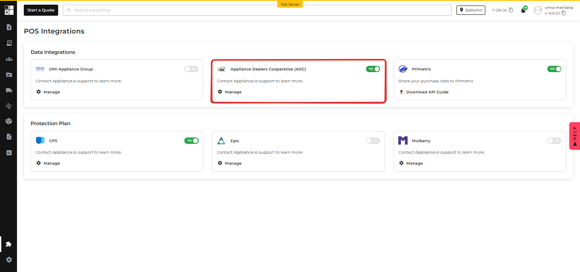Click 'Share your purchase data to Primetrix'
Image resolution: width=580 pixels, height=272 pixels.
coord(436,81)
